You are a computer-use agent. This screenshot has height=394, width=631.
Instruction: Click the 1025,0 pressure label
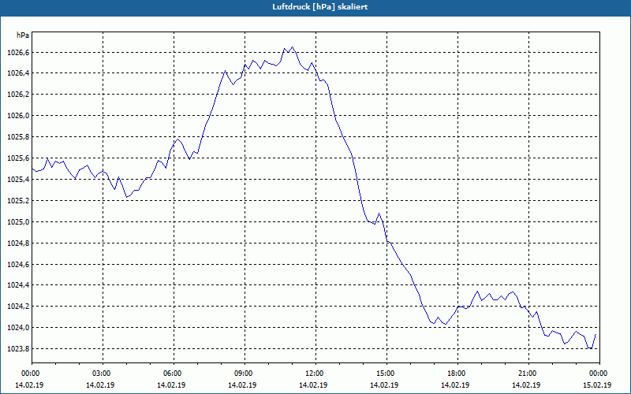click(x=18, y=222)
